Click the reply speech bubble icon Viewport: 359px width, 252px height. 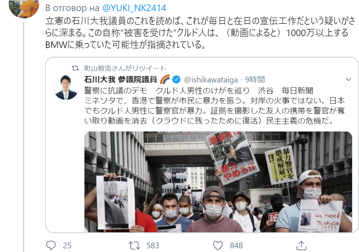(51, 245)
